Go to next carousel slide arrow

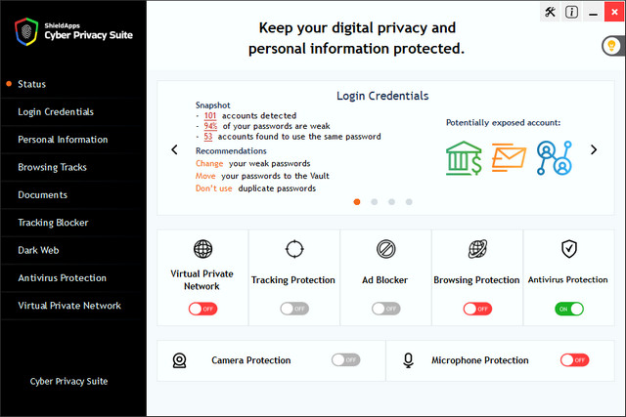point(594,149)
